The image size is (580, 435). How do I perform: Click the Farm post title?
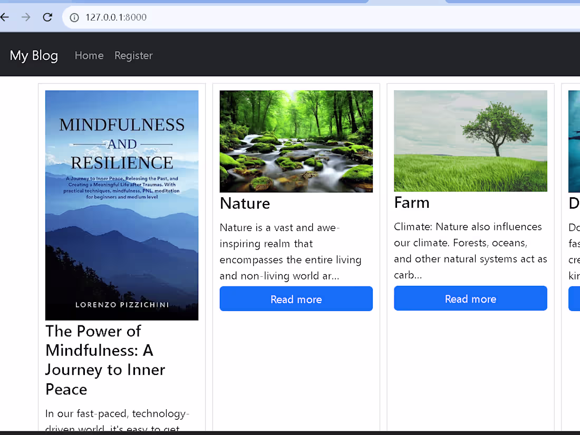(x=412, y=202)
